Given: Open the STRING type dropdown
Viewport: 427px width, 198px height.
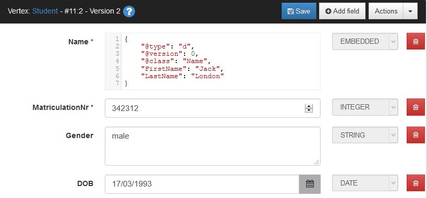Looking at the screenshot, I should [365, 135].
